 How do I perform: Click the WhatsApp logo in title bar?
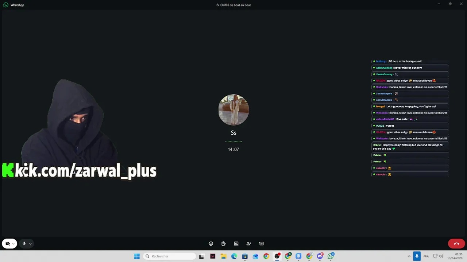point(6,5)
